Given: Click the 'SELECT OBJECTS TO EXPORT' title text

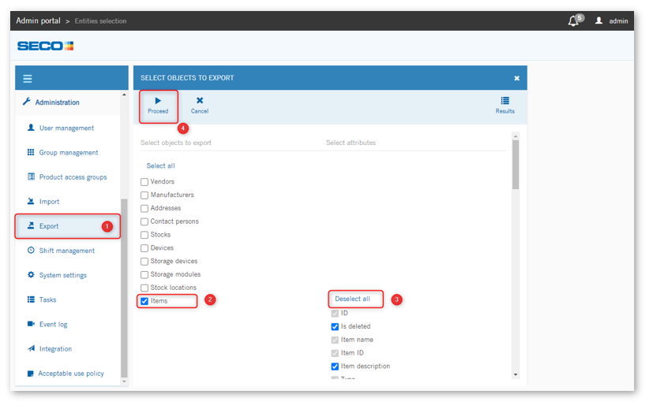Looking at the screenshot, I should coord(187,78).
